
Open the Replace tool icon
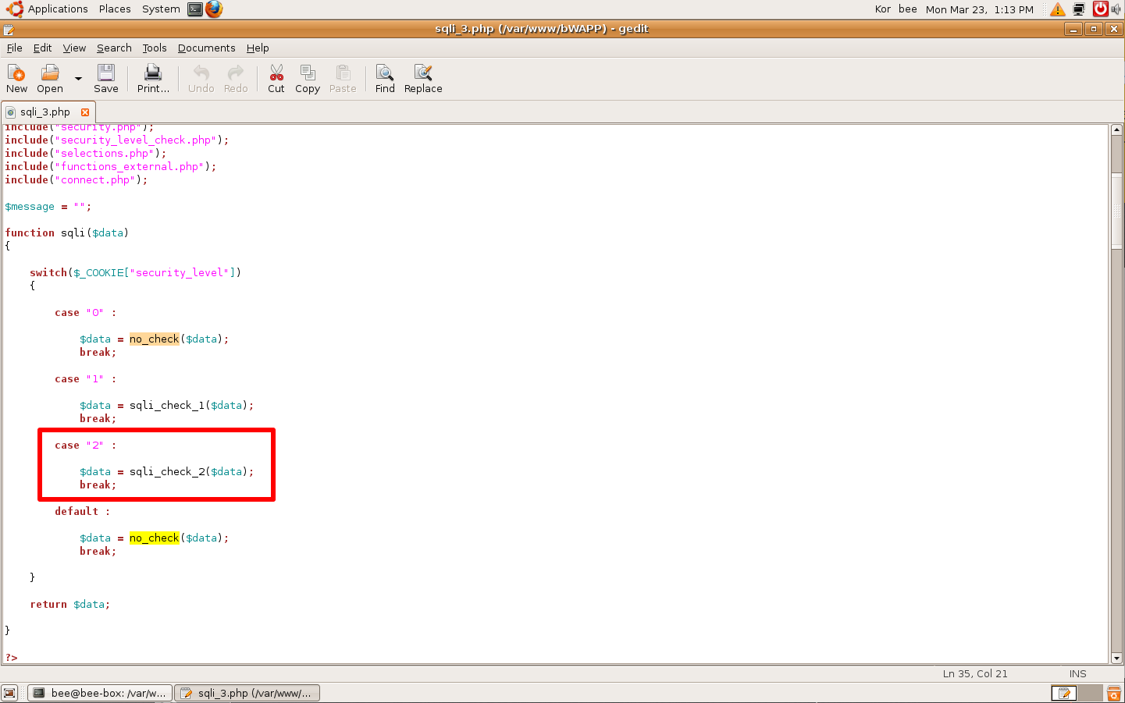[423, 79]
